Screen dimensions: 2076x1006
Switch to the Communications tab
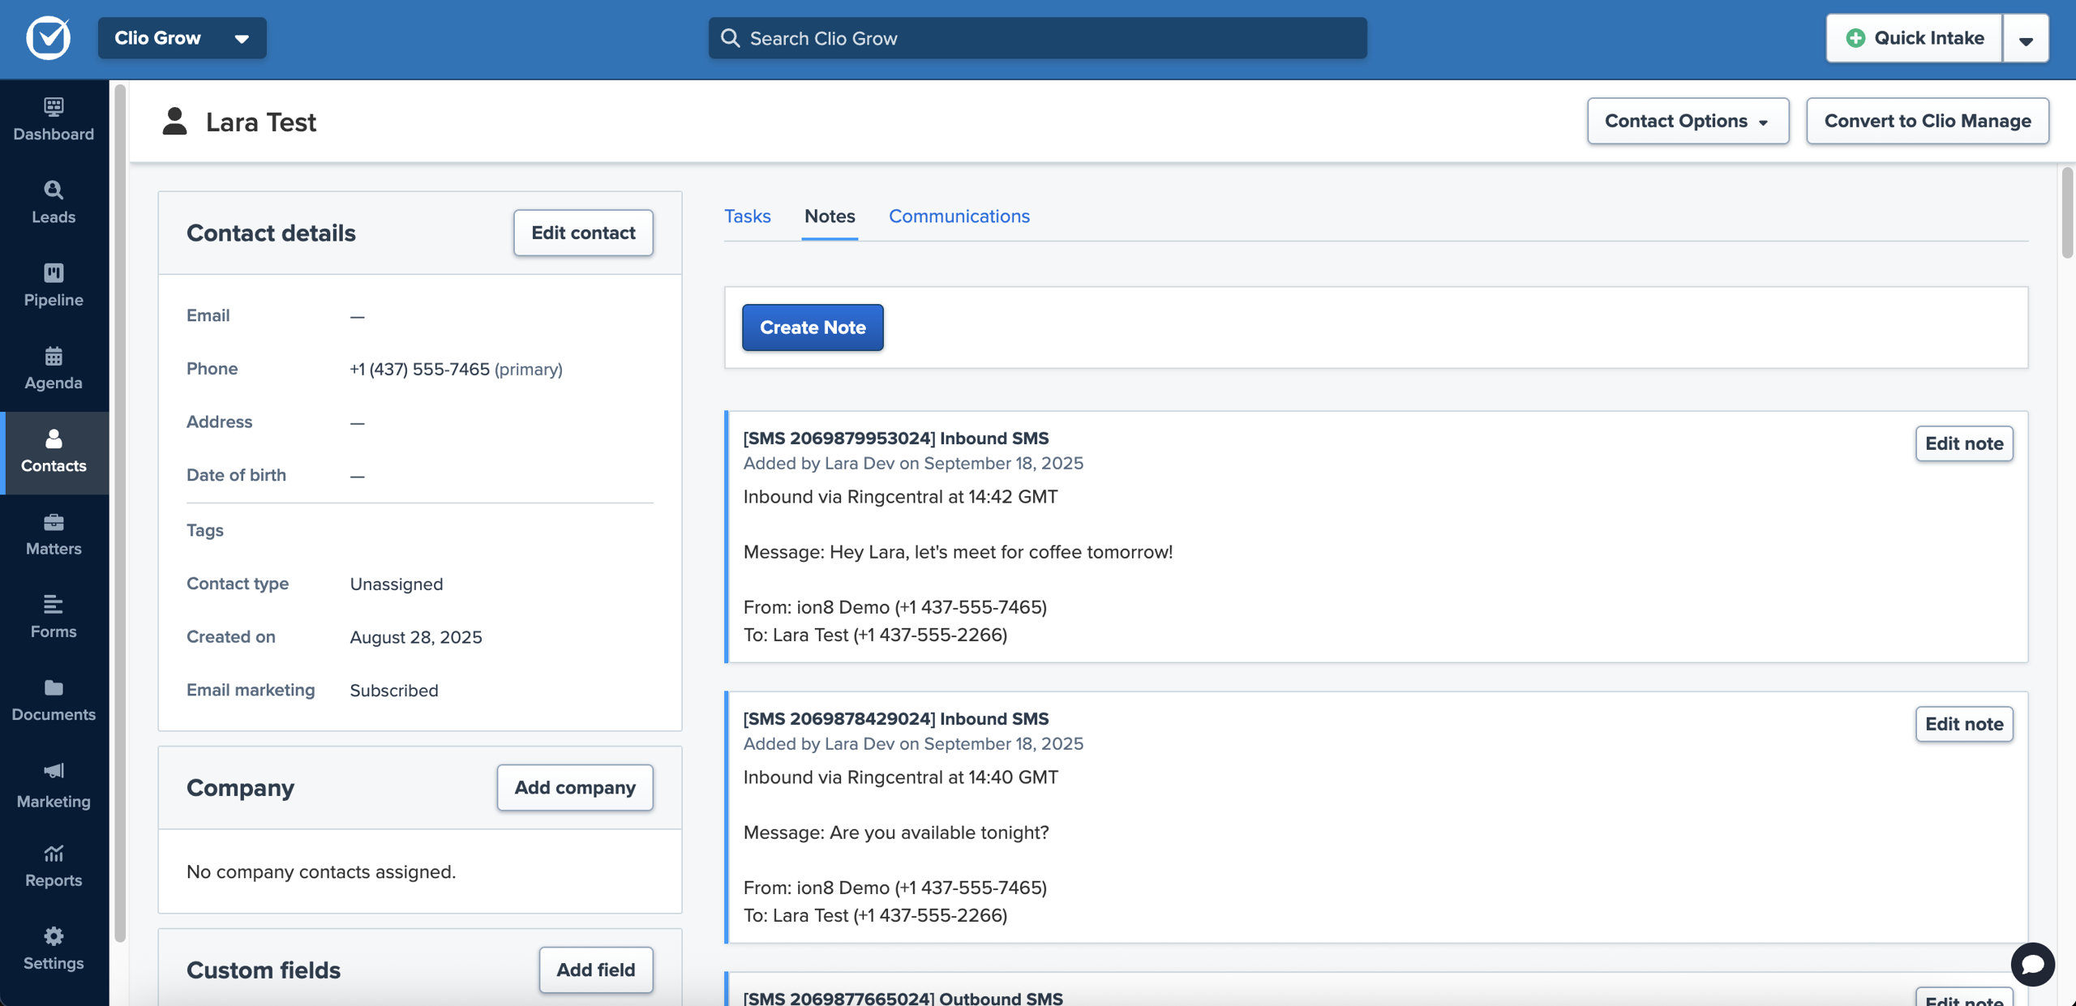point(959,216)
